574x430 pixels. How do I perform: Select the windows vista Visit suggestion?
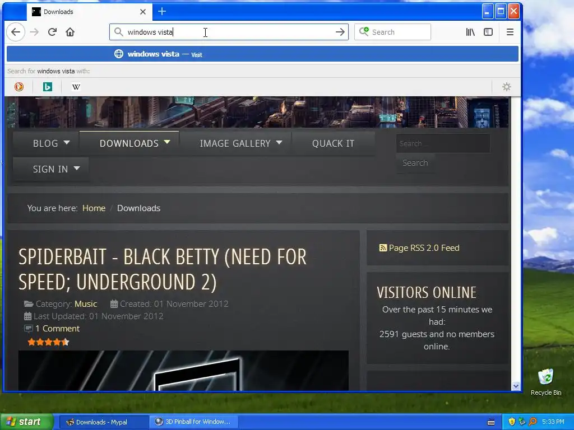(262, 54)
